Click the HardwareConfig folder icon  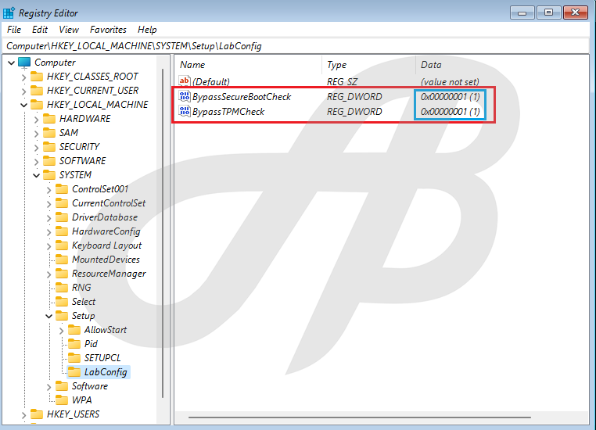pos(62,231)
